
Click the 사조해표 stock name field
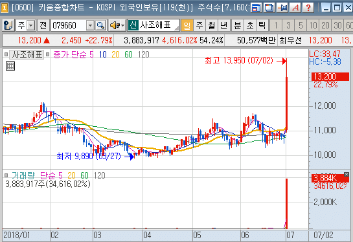tap(159, 25)
